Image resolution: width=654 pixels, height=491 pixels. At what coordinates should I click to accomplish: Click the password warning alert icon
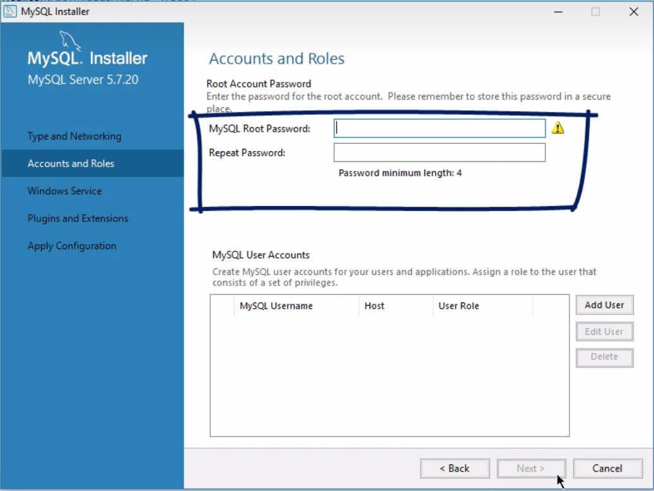point(558,128)
